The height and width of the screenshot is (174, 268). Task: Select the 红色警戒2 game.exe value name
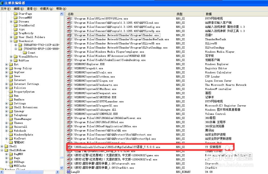tap(115, 155)
